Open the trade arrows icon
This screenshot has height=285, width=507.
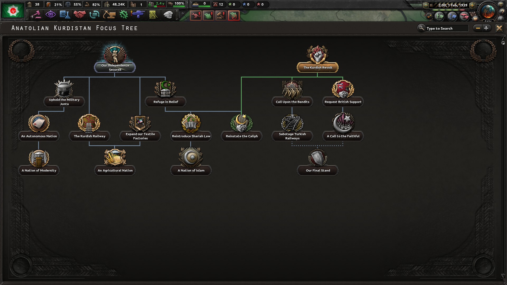pyautogui.click(x=94, y=15)
